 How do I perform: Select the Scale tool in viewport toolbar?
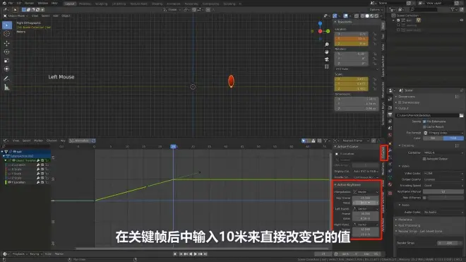(6, 60)
